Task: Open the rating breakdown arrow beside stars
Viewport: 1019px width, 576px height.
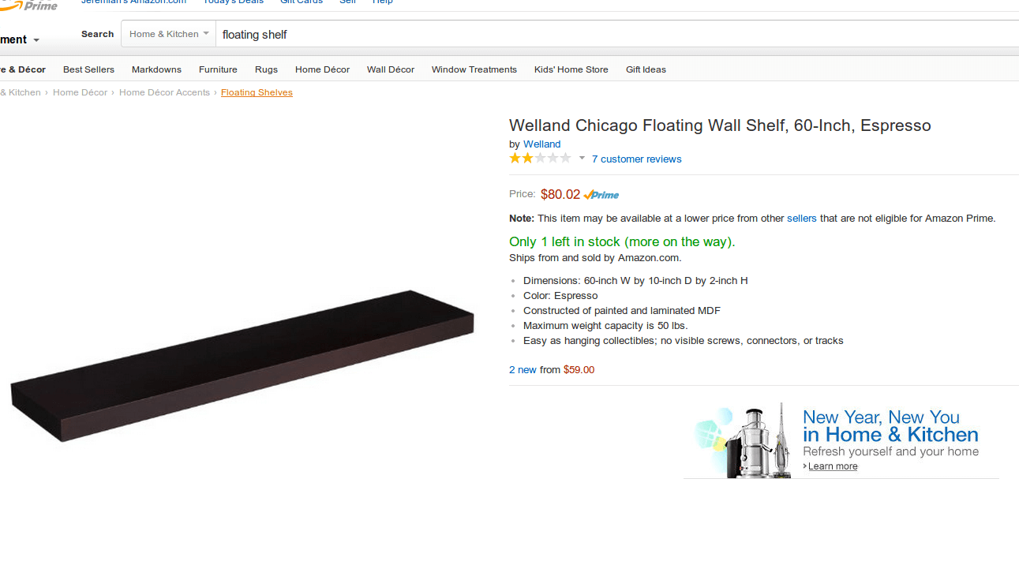Action: [x=582, y=159]
